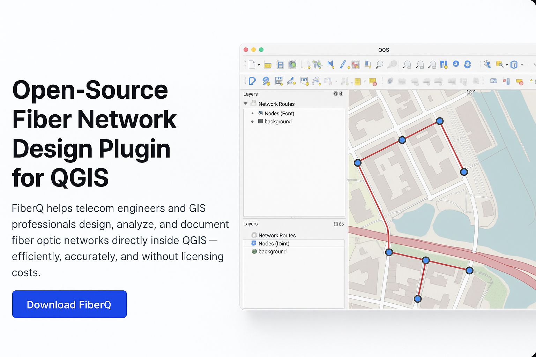Collapse the Network Routes group triangle

click(246, 104)
